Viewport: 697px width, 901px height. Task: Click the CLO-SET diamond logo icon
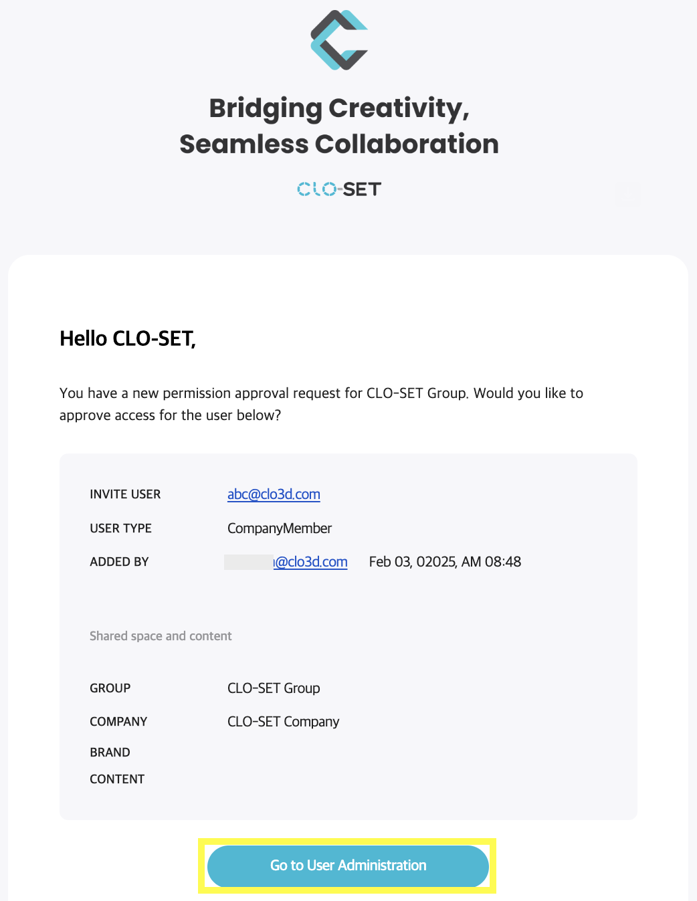pyautogui.click(x=339, y=40)
